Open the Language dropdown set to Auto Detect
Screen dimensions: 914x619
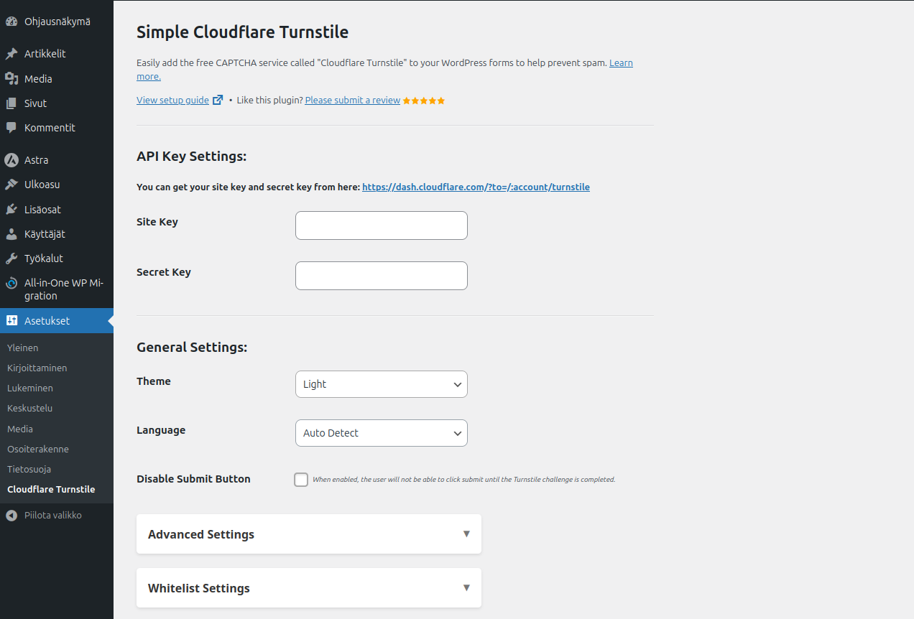pos(382,433)
